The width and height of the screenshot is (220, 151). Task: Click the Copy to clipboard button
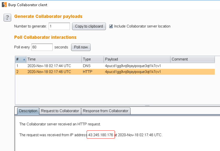(x=89, y=26)
